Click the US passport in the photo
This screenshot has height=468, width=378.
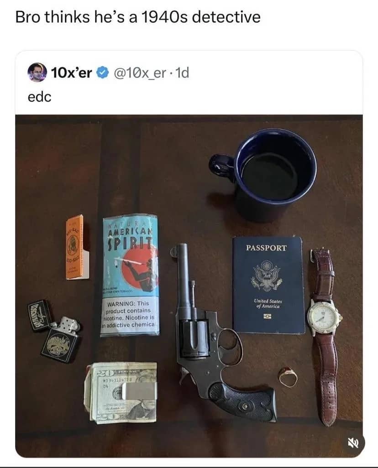pos(268,285)
